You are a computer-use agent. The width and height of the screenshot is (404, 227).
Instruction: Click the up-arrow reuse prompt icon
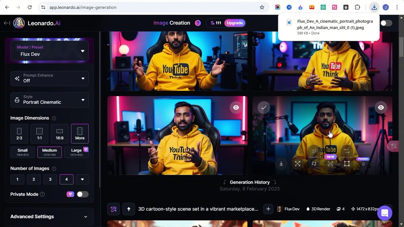click(x=129, y=209)
